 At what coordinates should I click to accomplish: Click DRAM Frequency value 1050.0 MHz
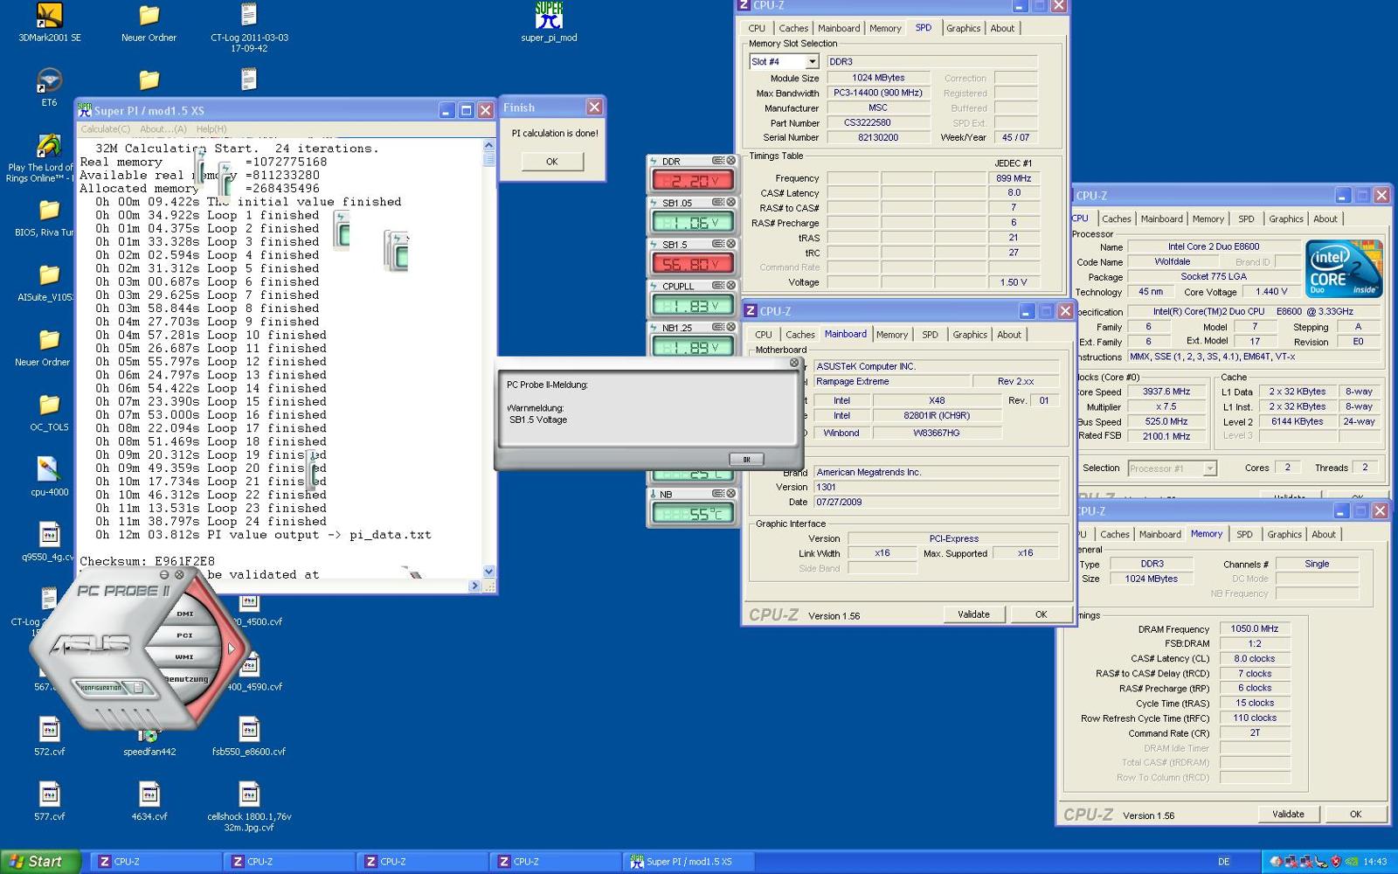pos(1255,628)
